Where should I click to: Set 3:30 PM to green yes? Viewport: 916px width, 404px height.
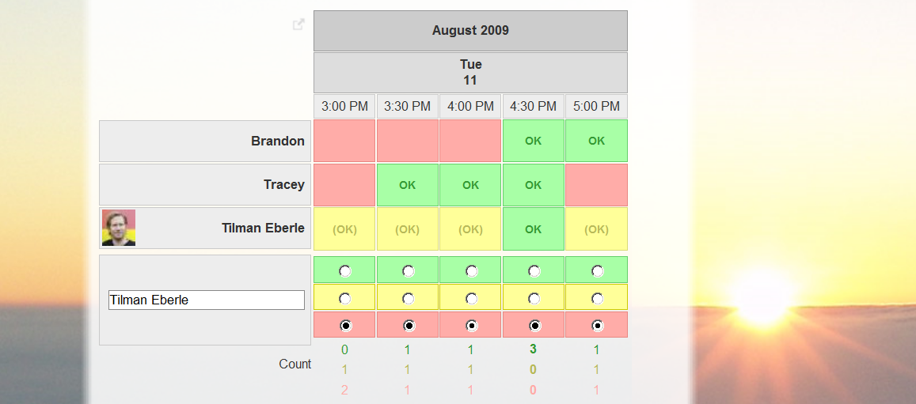408,271
